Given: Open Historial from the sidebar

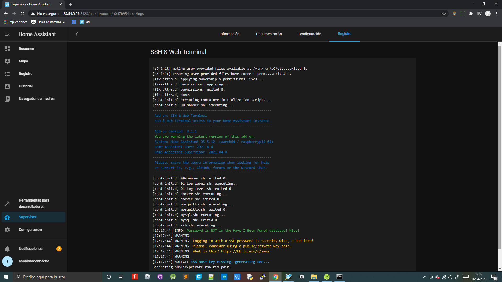Looking at the screenshot, I should point(26,86).
